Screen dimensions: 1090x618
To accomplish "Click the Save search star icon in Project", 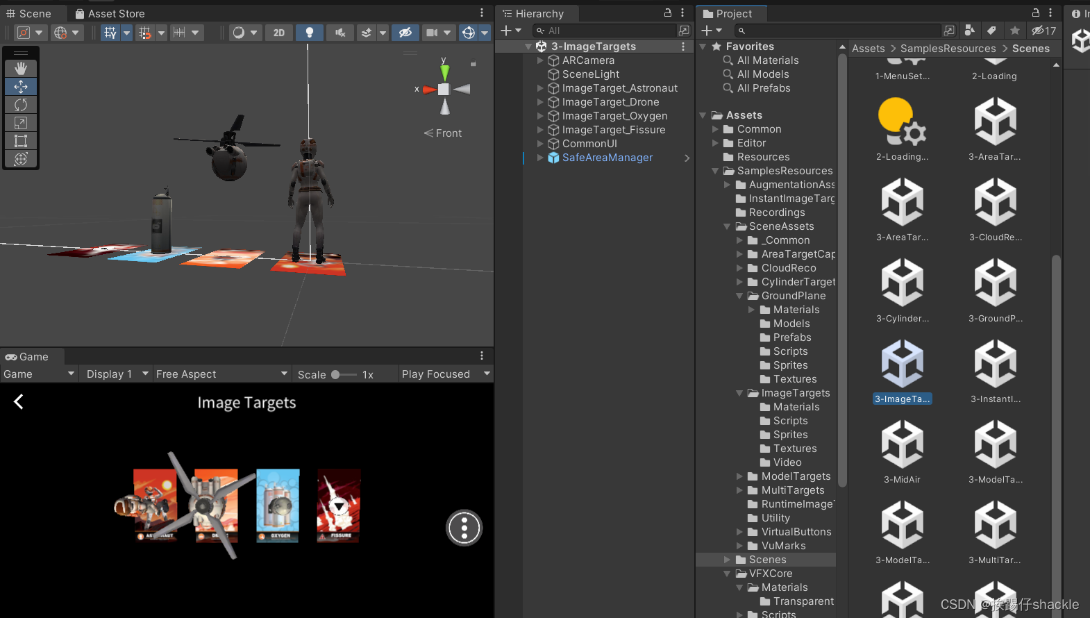I will [x=1014, y=31].
